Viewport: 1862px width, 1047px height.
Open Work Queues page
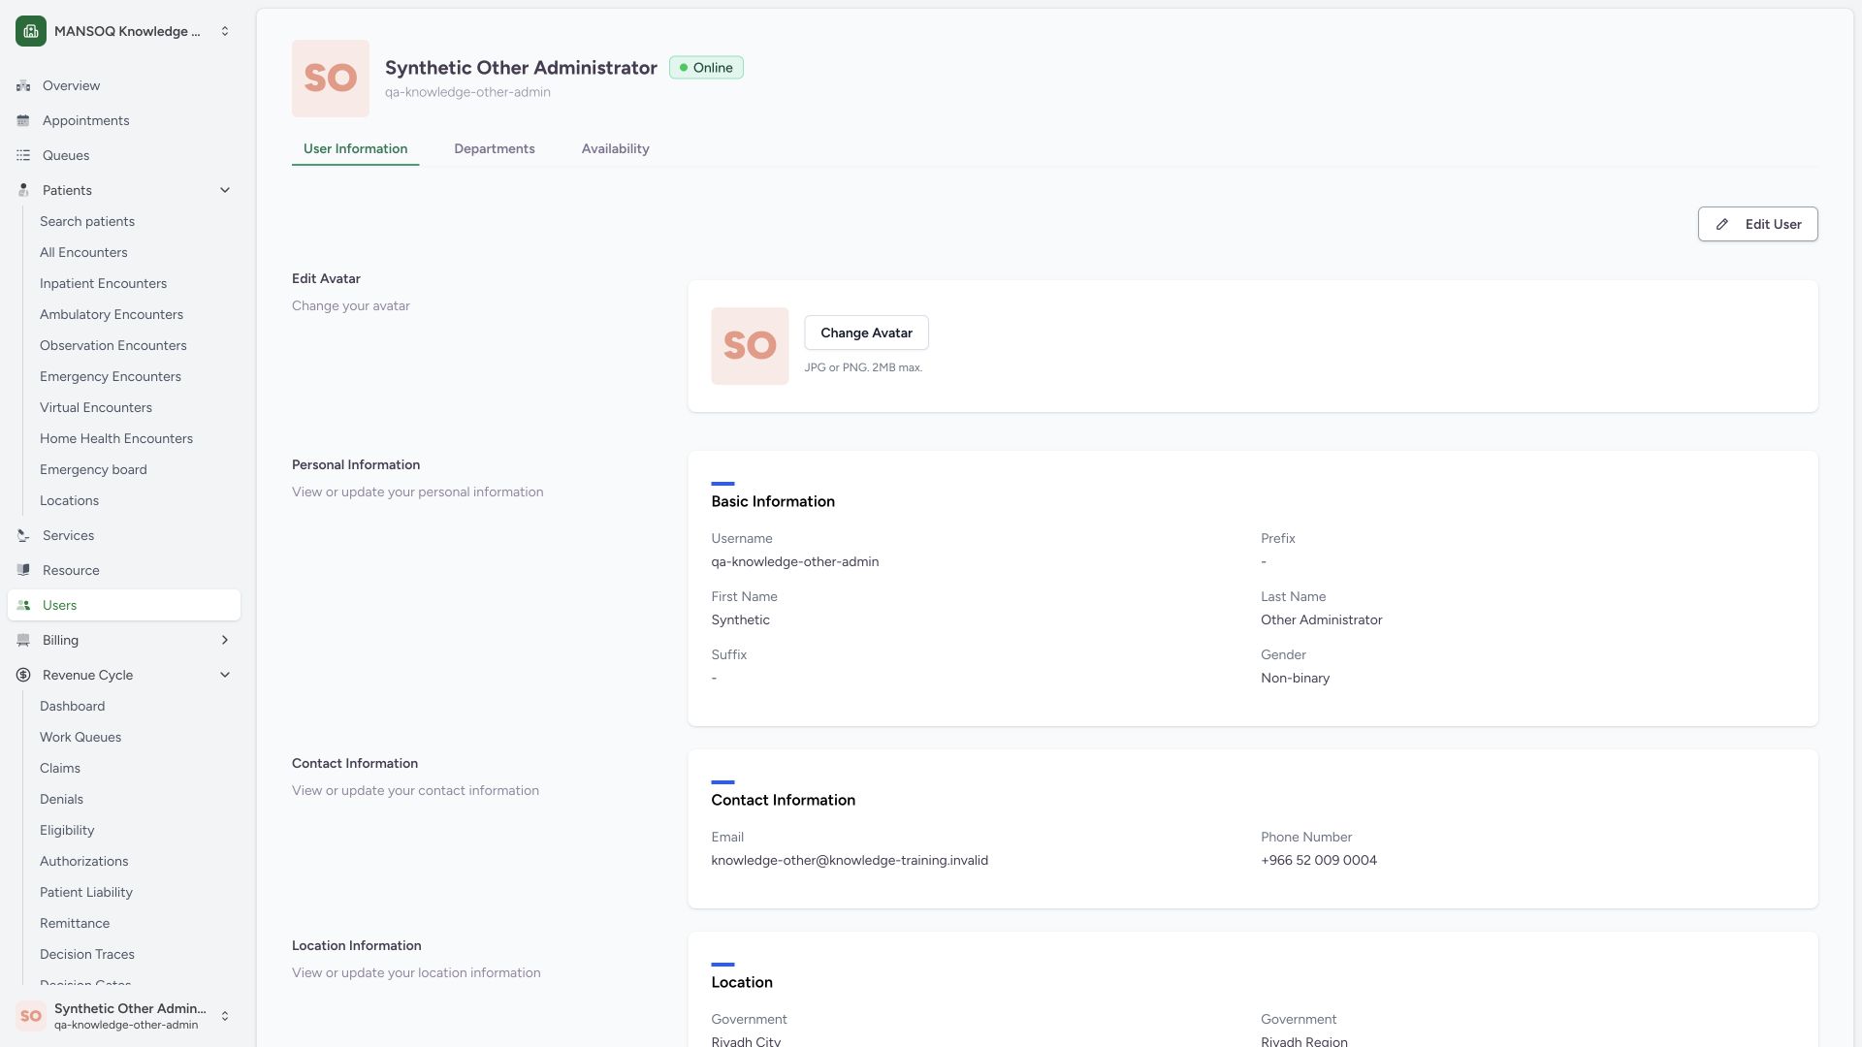click(80, 737)
